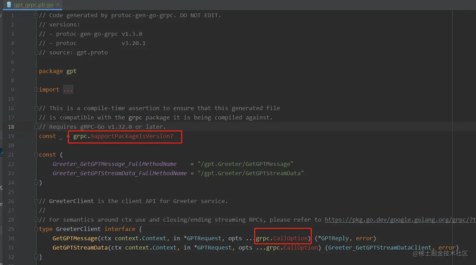The height and width of the screenshot is (265, 476).
Task: Click Greeter_GetGPTStreamDataClient return type
Action: [380, 247]
